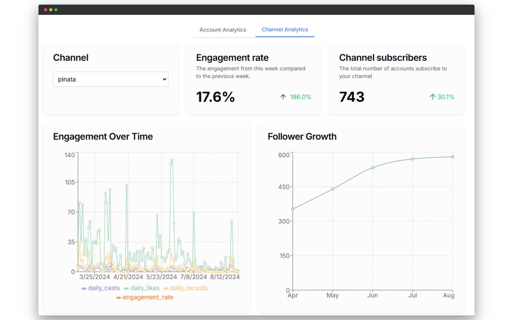
Task: Click the Channel subscribers heading
Action: pos(383,58)
